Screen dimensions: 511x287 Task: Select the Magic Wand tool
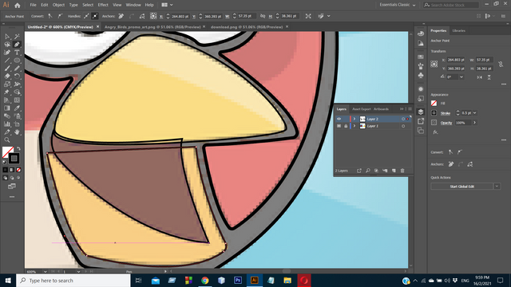(18, 37)
